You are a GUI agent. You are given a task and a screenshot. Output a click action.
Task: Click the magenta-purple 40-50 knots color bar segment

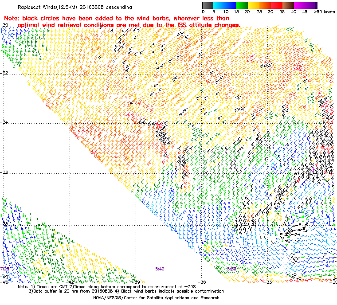(306, 5)
